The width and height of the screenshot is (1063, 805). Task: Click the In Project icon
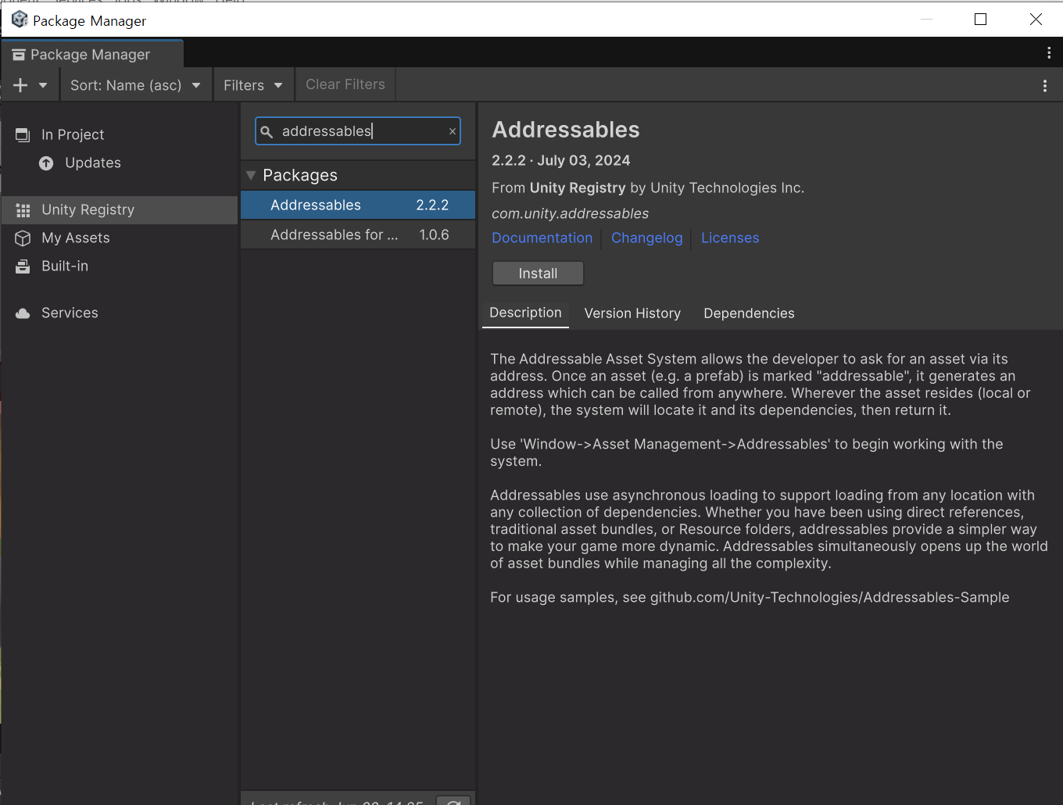click(23, 135)
